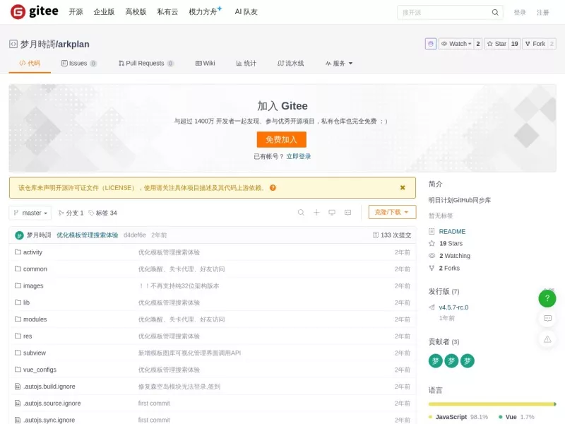Open the subview folder
Screen dimensions: 565x424
tap(34, 353)
